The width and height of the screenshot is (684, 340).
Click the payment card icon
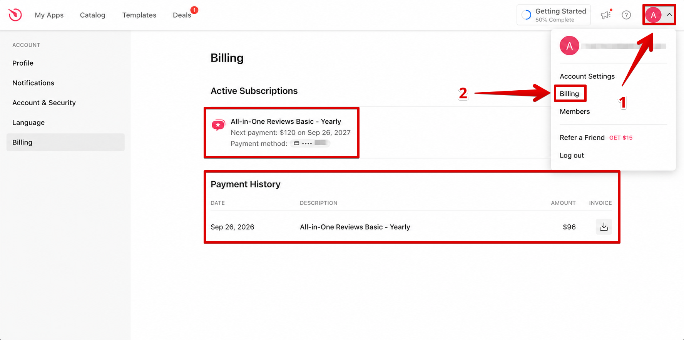[296, 143]
